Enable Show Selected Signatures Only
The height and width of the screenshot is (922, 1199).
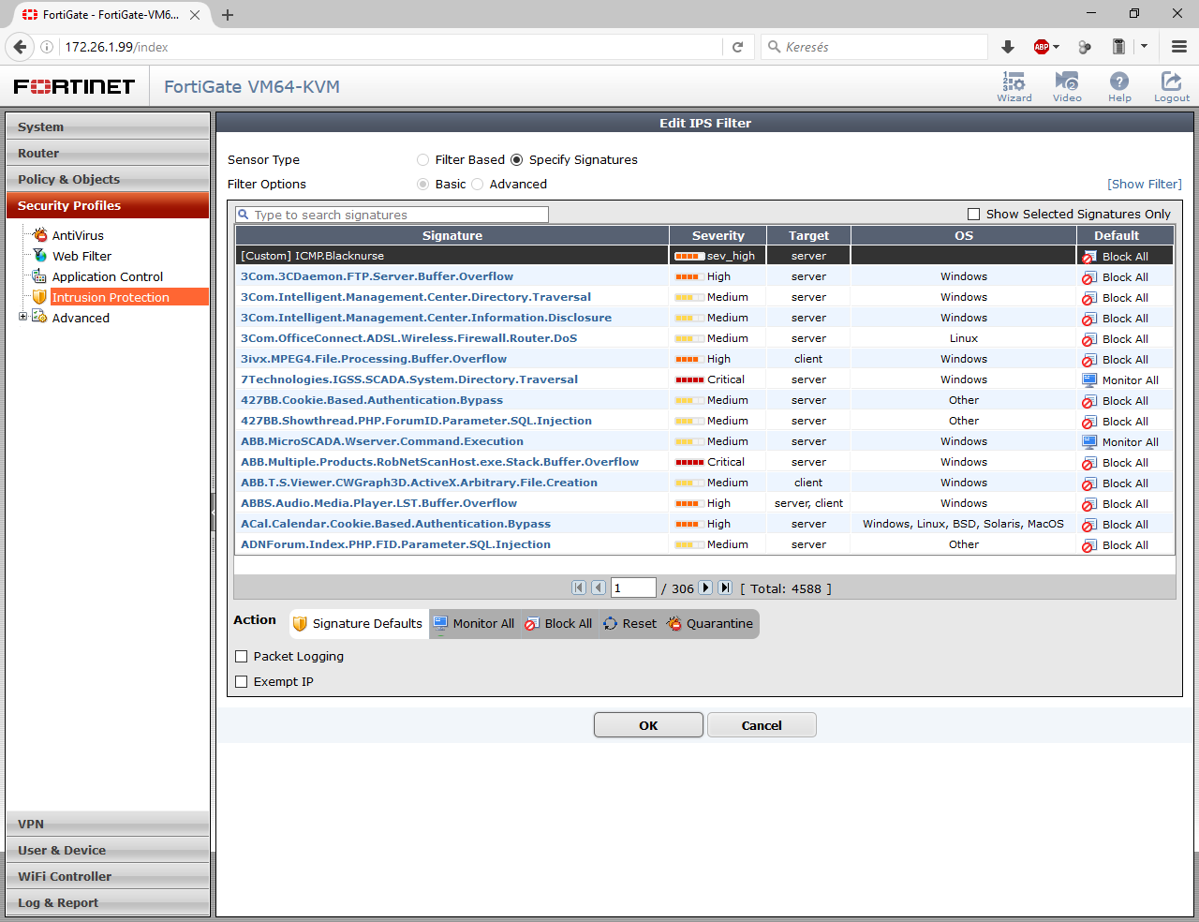click(973, 214)
